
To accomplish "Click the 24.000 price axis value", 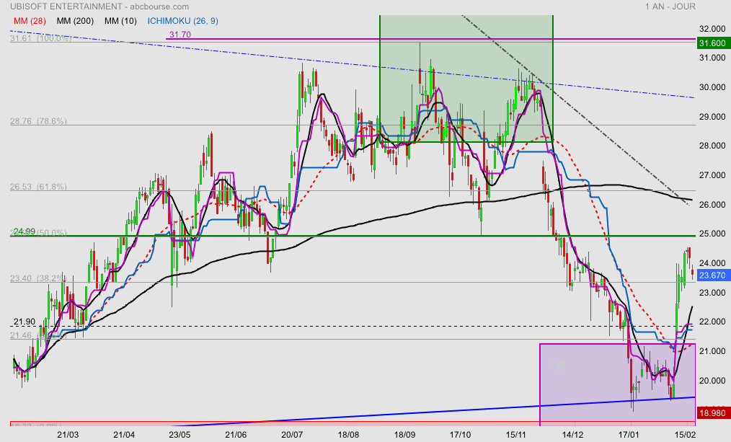I will click(712, 263).
